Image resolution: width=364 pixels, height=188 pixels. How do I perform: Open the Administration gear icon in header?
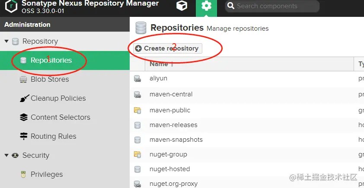point(206,6)
